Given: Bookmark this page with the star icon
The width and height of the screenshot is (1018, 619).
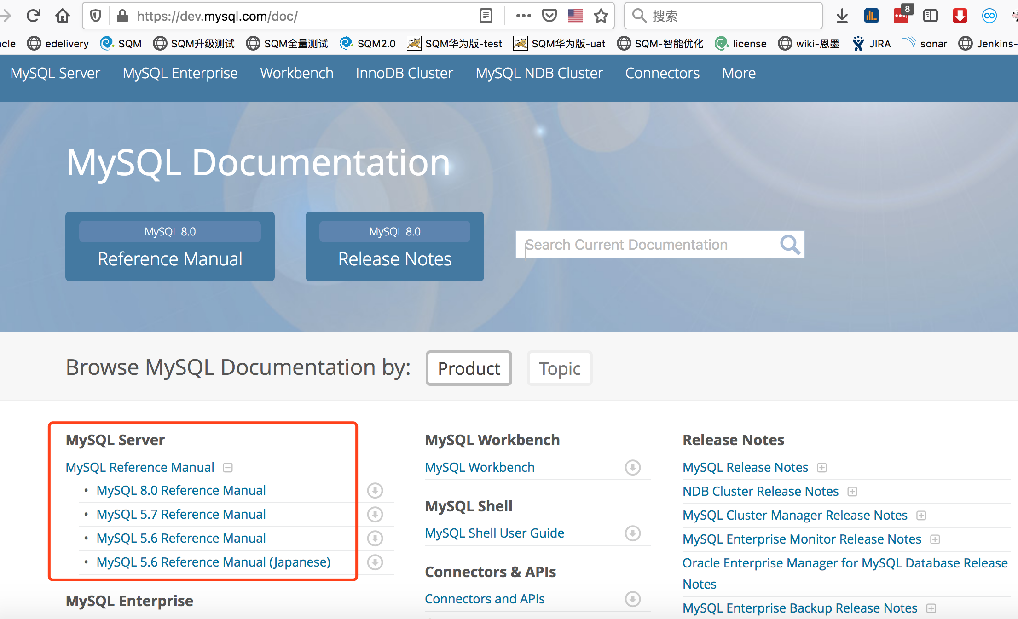Looking at the screenshot, I should (601, 16).
